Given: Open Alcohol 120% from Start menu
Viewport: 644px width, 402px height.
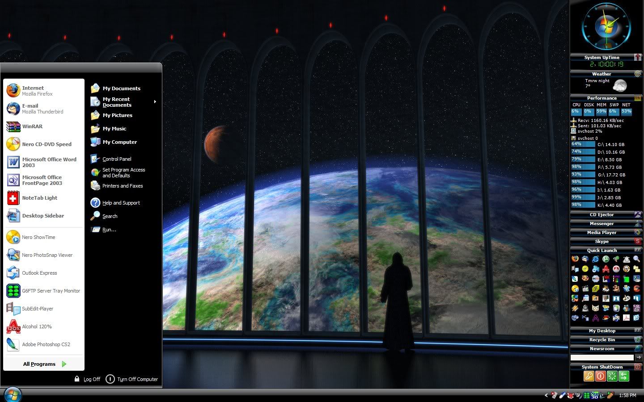Looking at the screenshot, I should [x=43, y=327].
